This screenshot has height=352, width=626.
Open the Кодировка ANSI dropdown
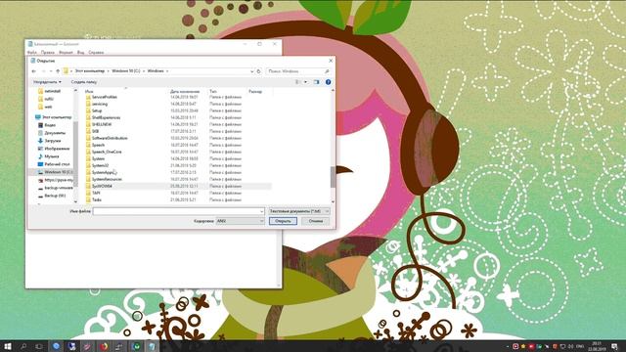(x=240, y=221)
